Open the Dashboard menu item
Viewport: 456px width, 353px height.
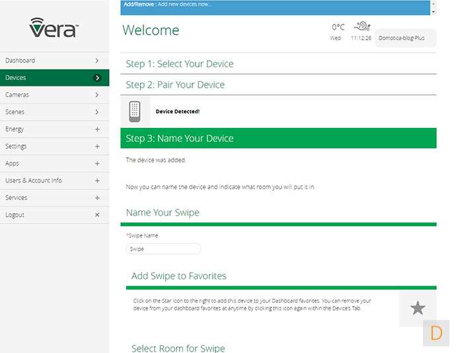point(54,61)
